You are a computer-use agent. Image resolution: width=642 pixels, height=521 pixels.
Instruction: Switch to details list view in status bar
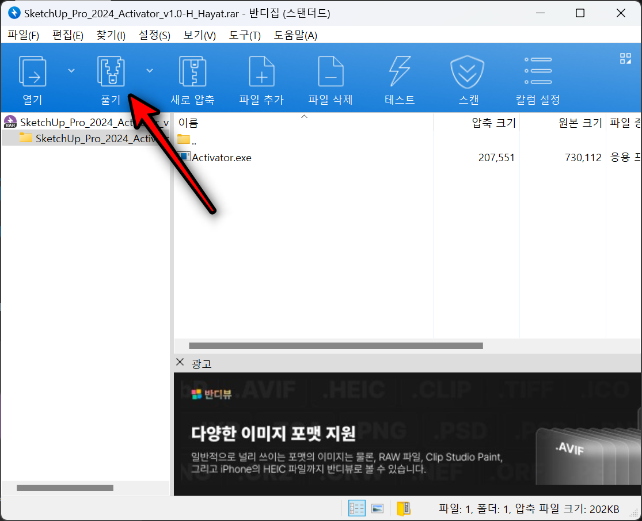[356, 509]
